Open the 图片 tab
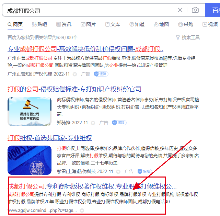220x216 pixels. point(88,24)
